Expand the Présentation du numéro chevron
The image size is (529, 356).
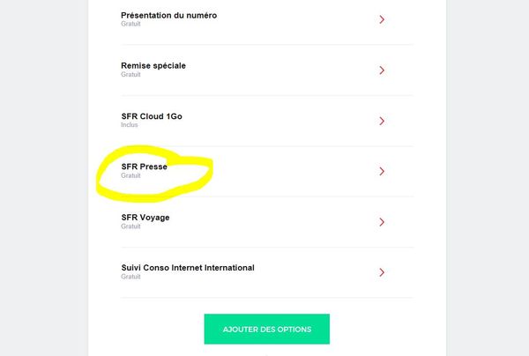pyautogui.click(x=382, y=19)
